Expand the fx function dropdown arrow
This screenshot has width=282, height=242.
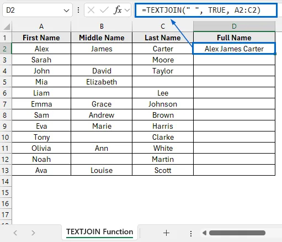[127, 10]
